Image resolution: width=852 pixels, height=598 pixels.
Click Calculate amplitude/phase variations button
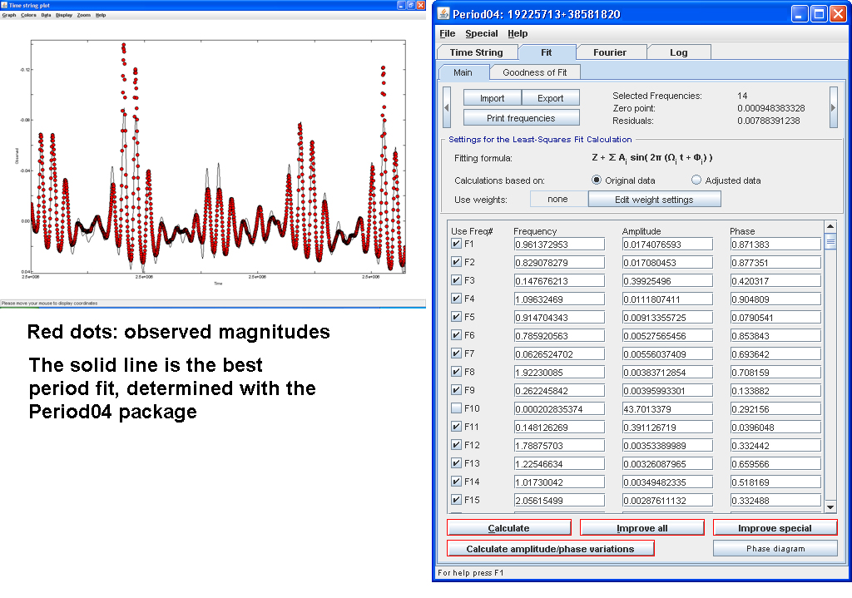coord(551,549)
